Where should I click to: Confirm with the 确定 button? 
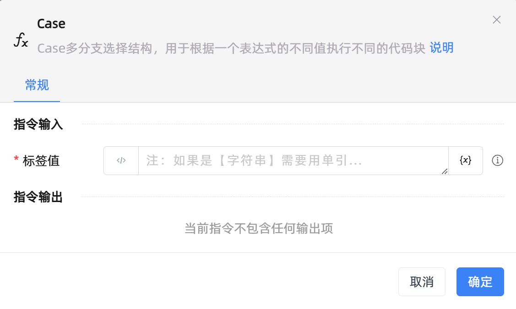click(480, 282)
